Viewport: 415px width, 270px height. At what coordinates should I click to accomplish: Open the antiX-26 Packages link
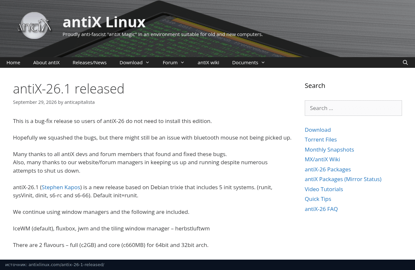[x=328, y=169]
